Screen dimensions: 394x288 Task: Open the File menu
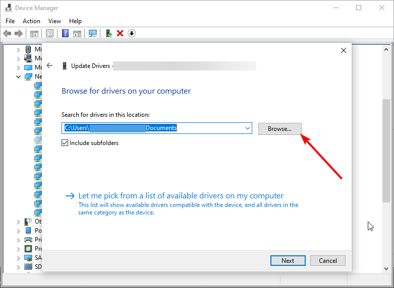pos(10,21)
